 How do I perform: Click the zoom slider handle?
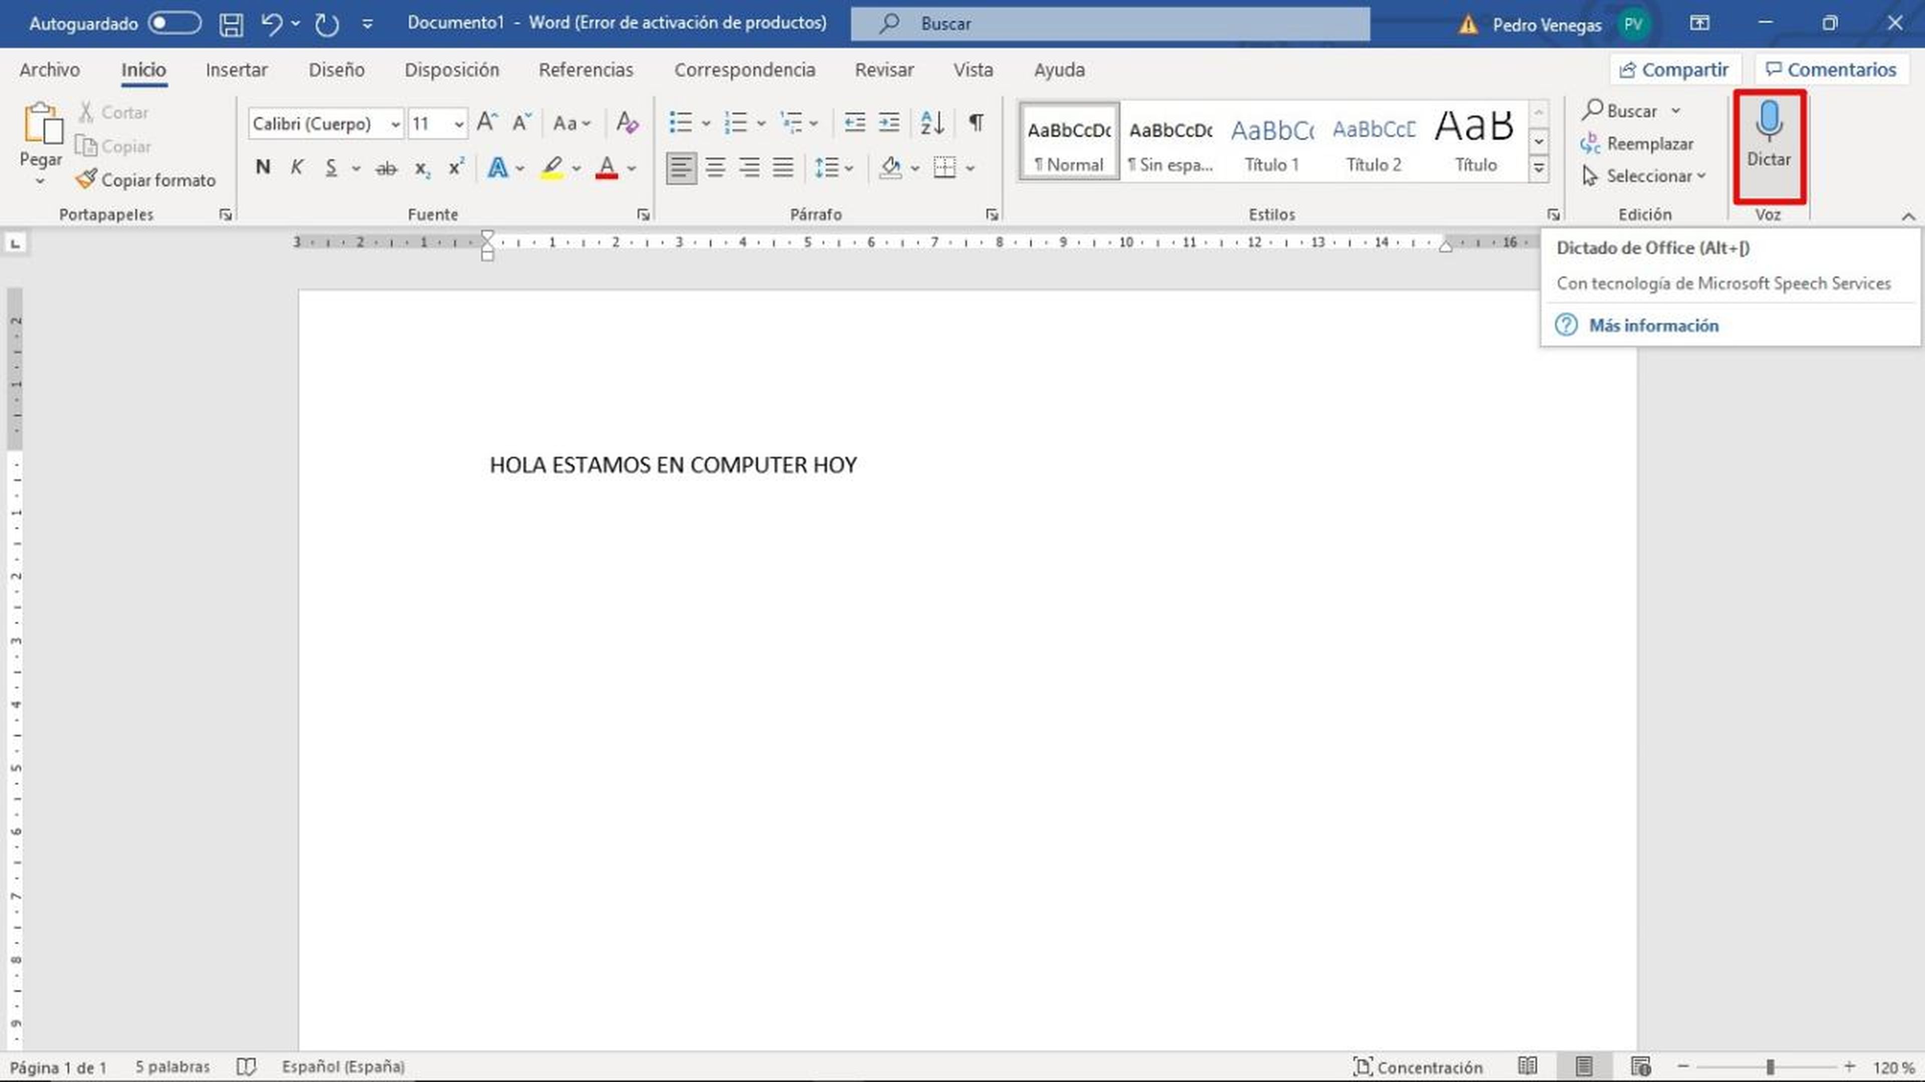coord(1770,1066)
